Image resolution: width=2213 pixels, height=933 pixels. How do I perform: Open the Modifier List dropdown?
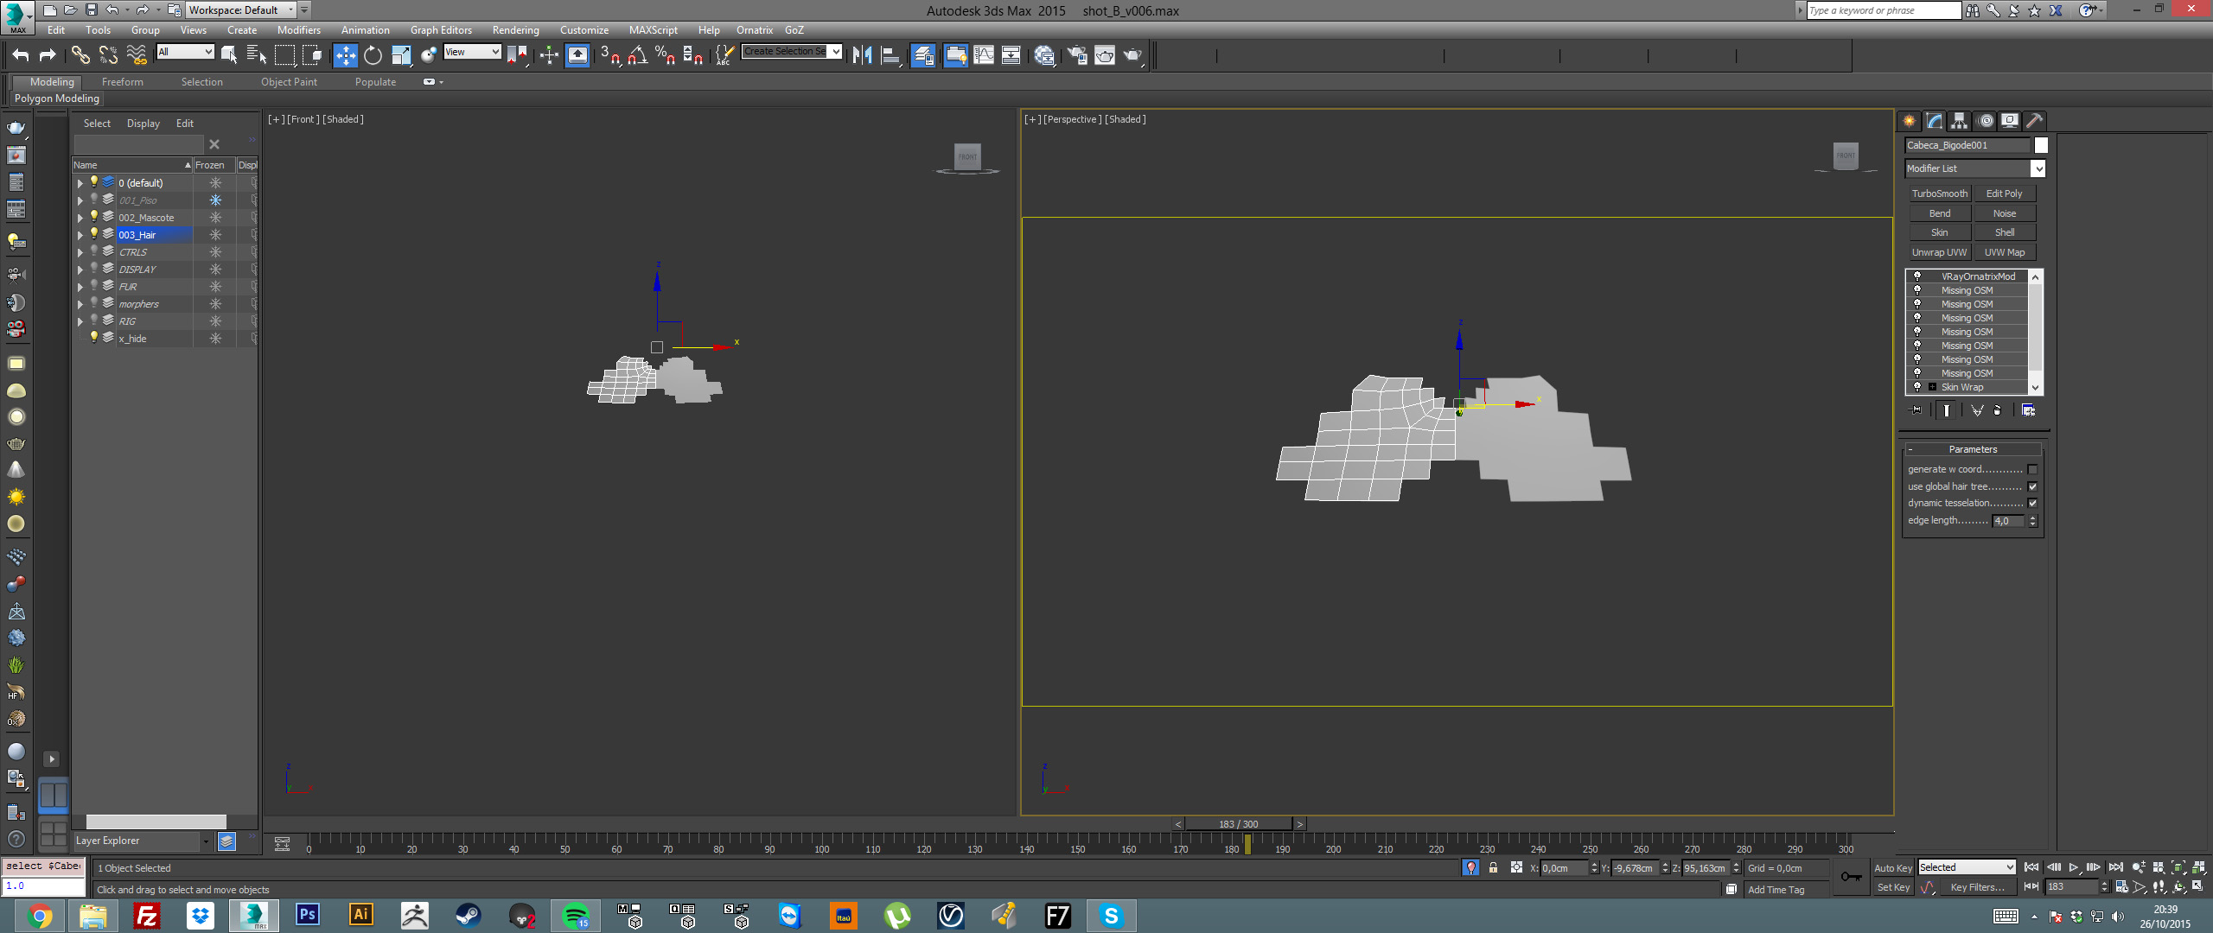[1974, 168]
